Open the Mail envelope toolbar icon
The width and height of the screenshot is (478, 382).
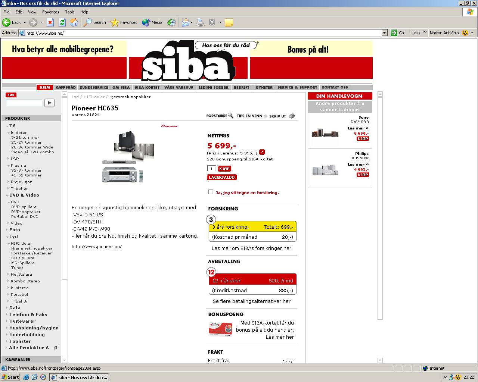coord(185,22)
